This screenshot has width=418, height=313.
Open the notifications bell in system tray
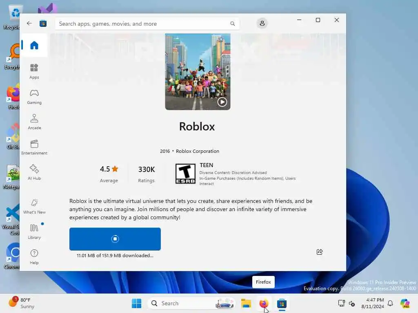(x=390, y=303)
